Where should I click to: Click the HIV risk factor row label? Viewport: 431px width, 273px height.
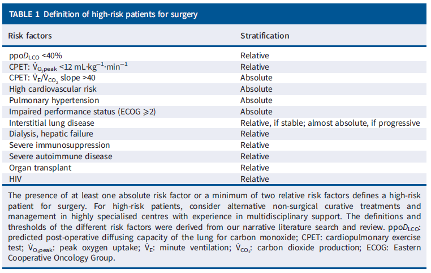point(15,179)
